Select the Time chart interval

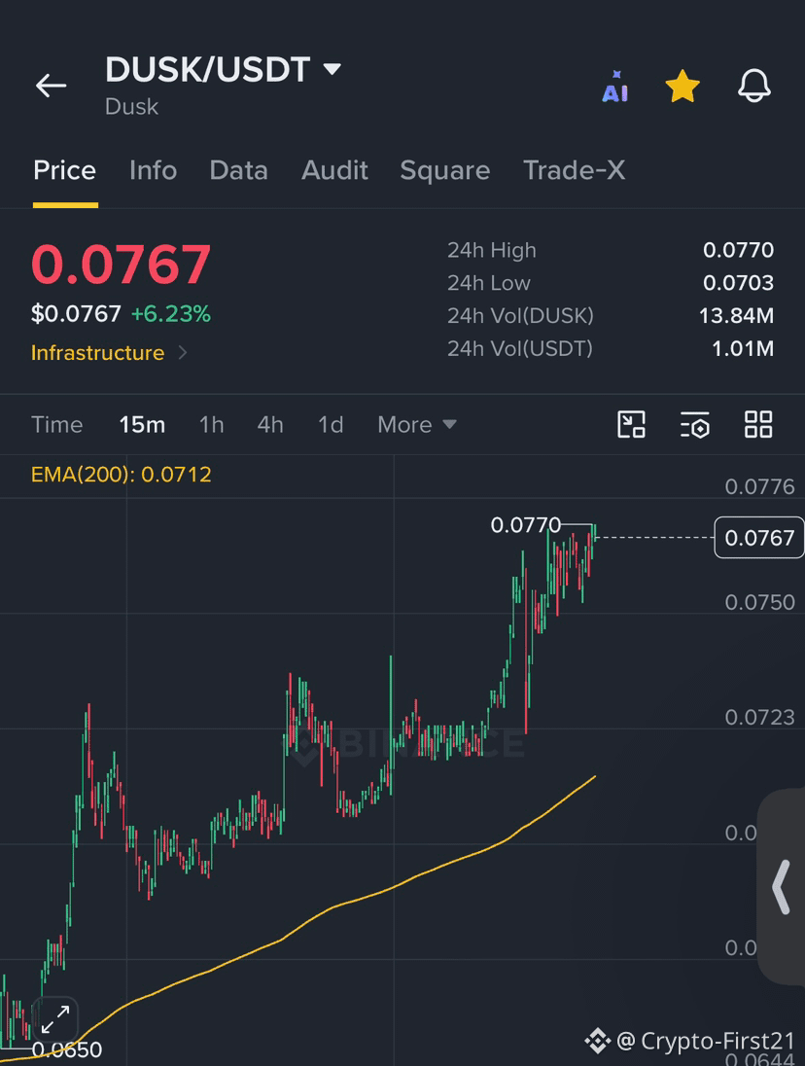(57, 425)
